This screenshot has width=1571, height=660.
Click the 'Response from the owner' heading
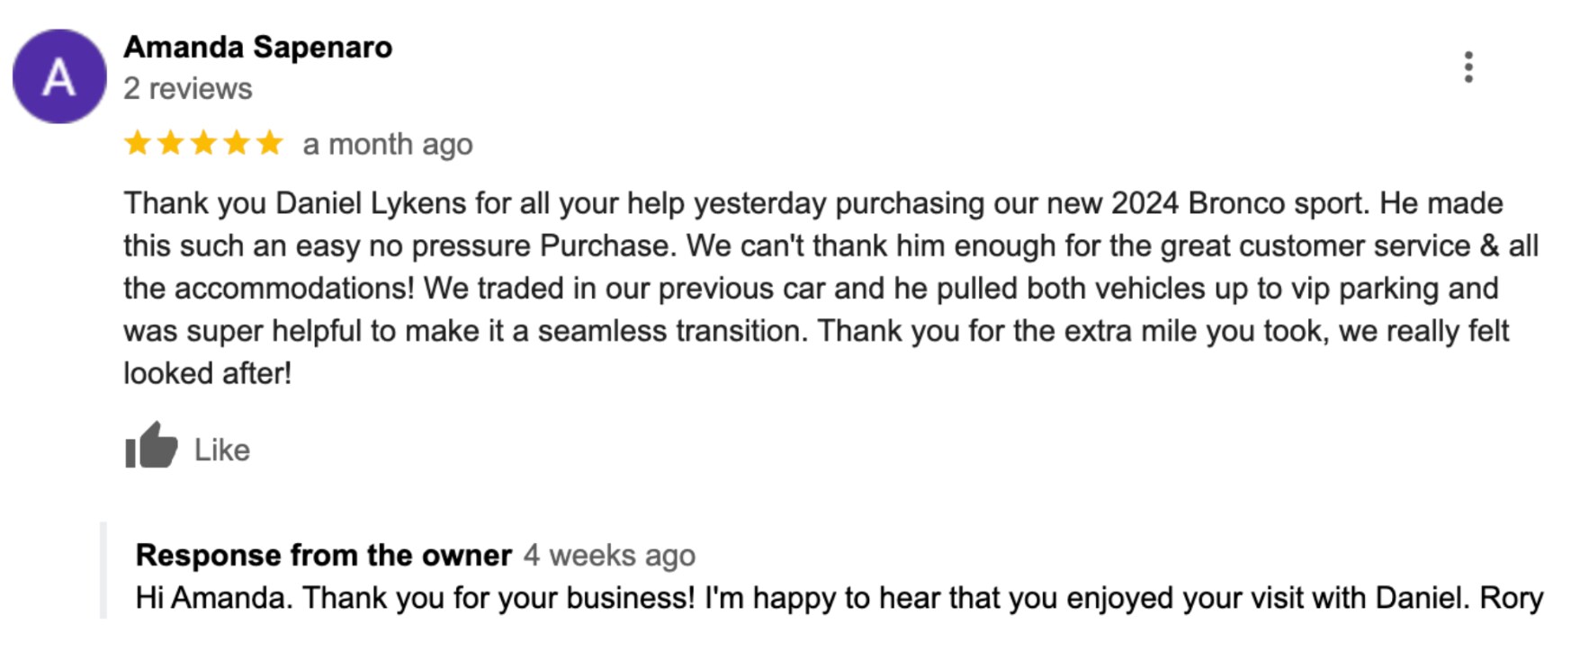(x=324, y=556)
